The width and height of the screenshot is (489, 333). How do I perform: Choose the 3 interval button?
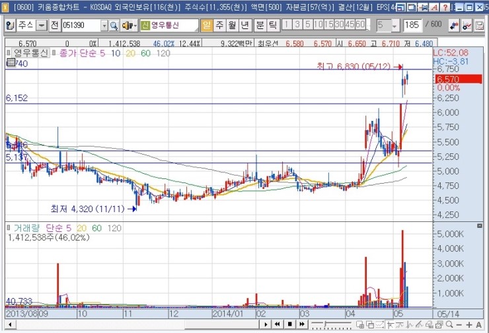(297, 24)
